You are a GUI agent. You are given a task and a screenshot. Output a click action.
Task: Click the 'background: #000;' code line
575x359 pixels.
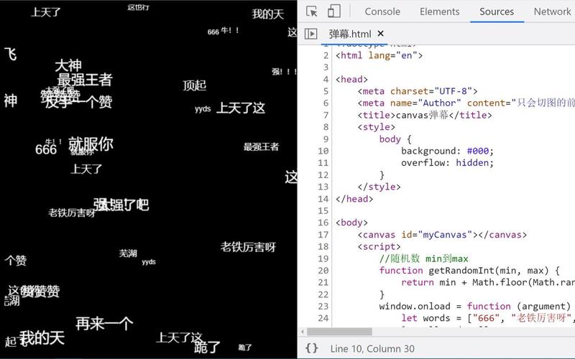[x=447, y=151]
